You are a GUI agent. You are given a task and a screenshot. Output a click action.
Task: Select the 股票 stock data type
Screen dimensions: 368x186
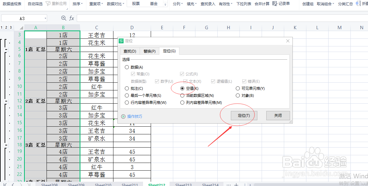pyautogui.click(x=136, y=3)
